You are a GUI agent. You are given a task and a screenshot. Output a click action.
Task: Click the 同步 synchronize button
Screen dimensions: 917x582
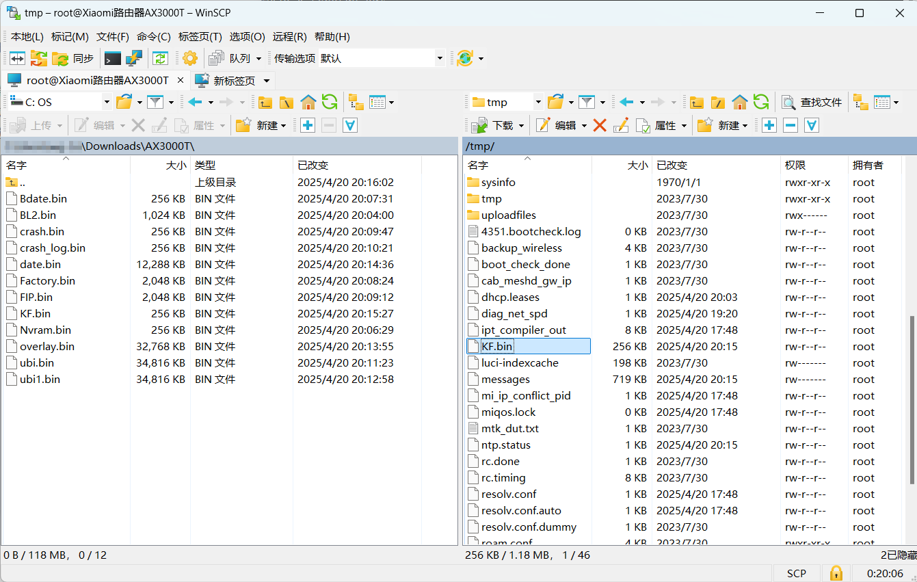(73, 59)
